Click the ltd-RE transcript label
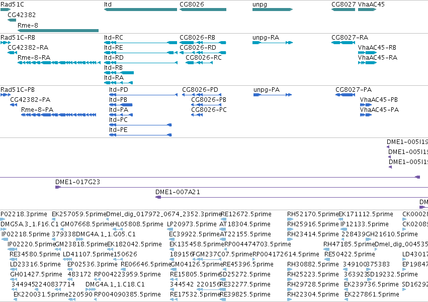Viewport: 428px width, 302px height. click(114, 47)
